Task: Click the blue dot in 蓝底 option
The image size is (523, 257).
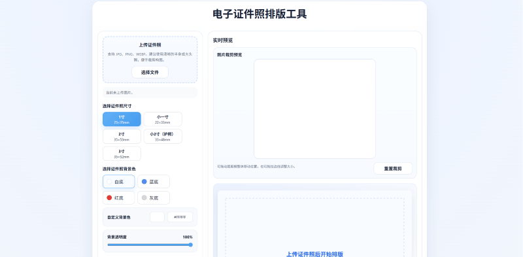Action: [144, 182]
